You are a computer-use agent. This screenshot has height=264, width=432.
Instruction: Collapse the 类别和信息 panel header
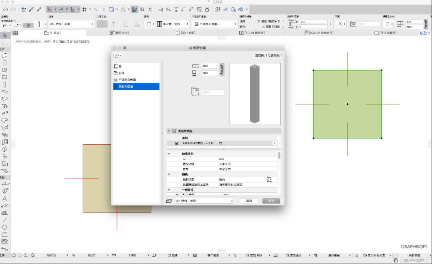coord(169,131)
